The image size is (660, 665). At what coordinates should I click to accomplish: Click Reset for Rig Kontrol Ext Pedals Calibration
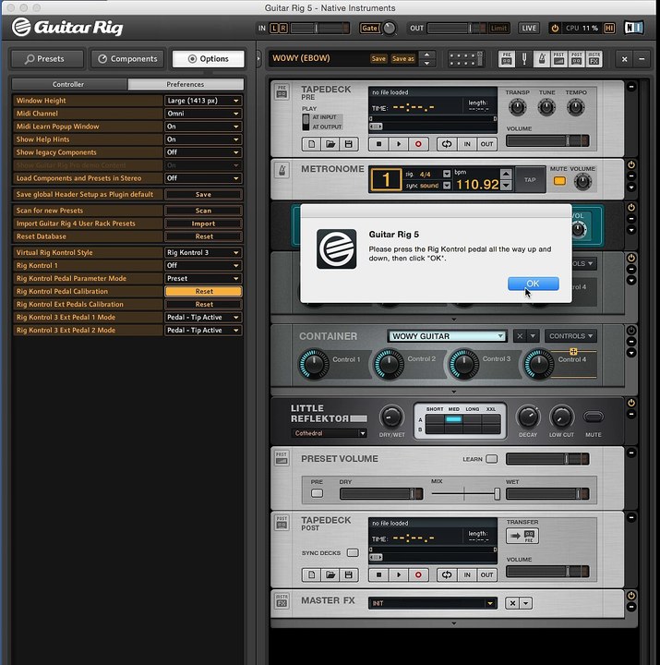tap(203, 304)
